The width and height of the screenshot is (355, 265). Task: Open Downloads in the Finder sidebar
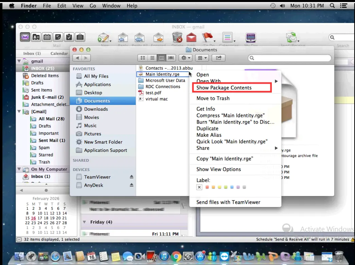point(96,109)
